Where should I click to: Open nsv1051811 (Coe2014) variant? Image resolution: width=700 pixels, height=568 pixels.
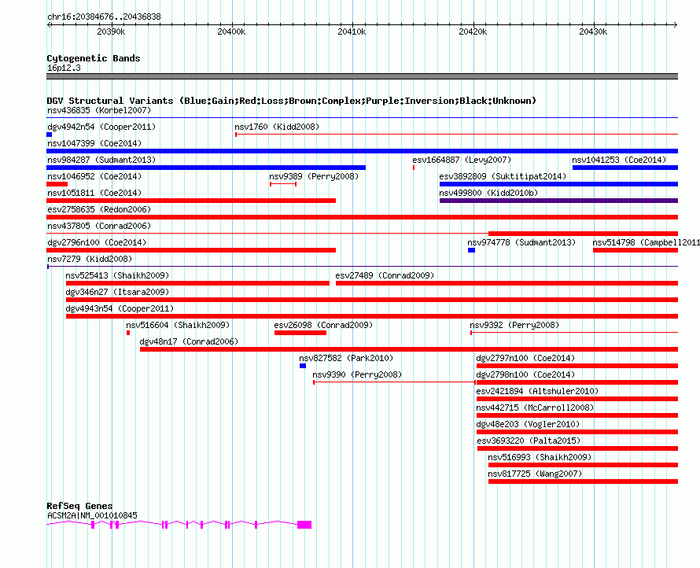click(94, 193)
